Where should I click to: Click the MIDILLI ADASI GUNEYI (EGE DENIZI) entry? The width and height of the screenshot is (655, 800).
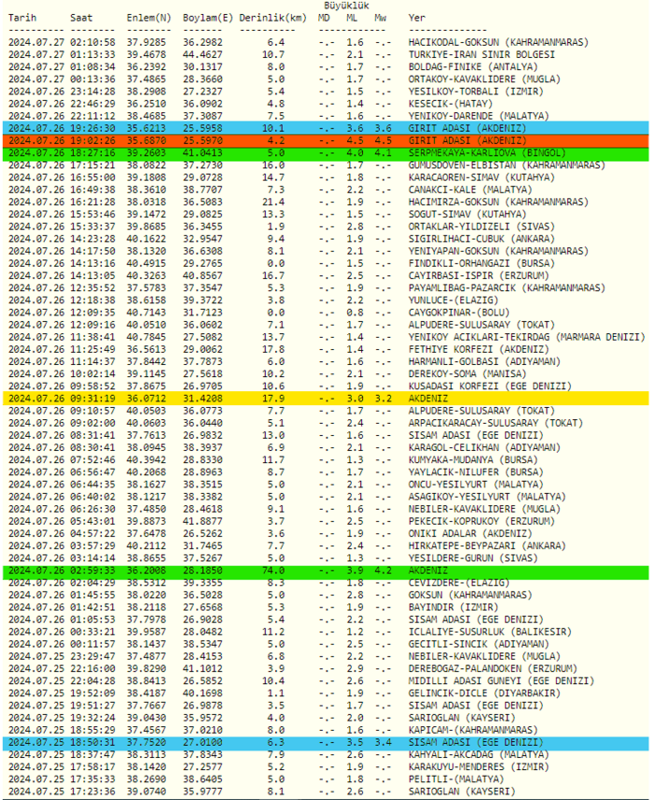coord(500,680)
